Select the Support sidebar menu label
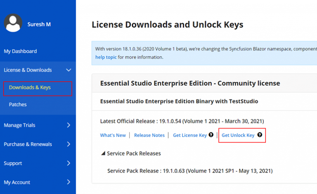 (13, 163)
